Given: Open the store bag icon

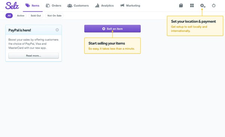Looking at the screenshot, I should coord(181,6).
